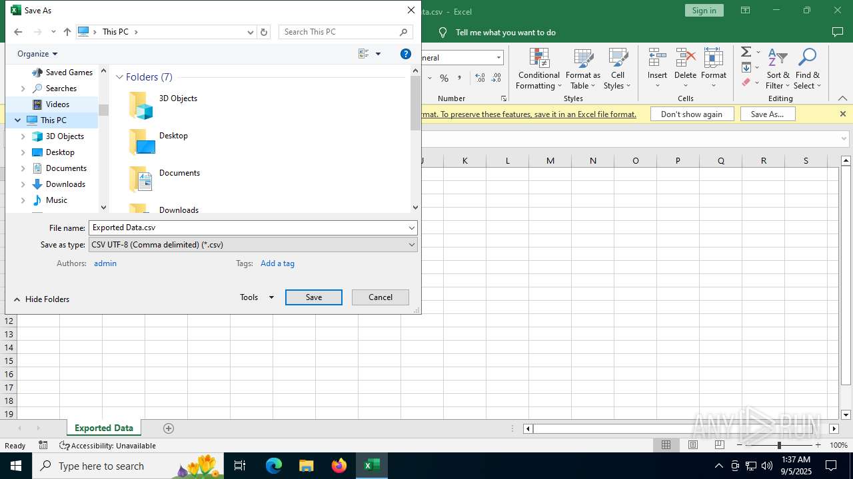
Task: Apply Percent Style number format
Action: pos(444,79)
